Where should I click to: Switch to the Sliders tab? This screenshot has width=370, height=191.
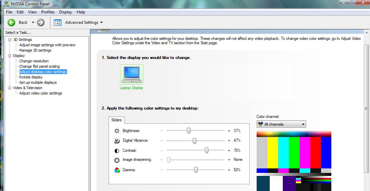117,120
